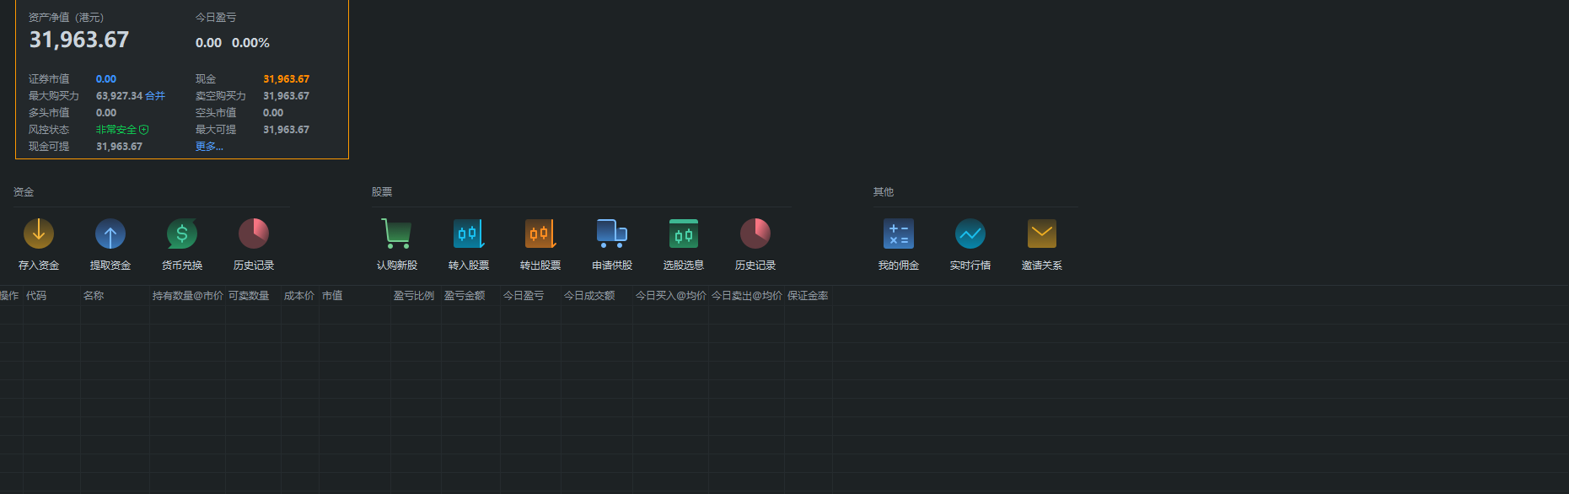Image resolution: width=1569 pixels, height=494 pixels.
Task: Open the 选股选息 icon
Action: (x=684, y=234)
